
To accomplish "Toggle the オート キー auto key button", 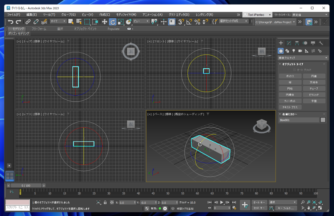I will click(x=259, y=202).
